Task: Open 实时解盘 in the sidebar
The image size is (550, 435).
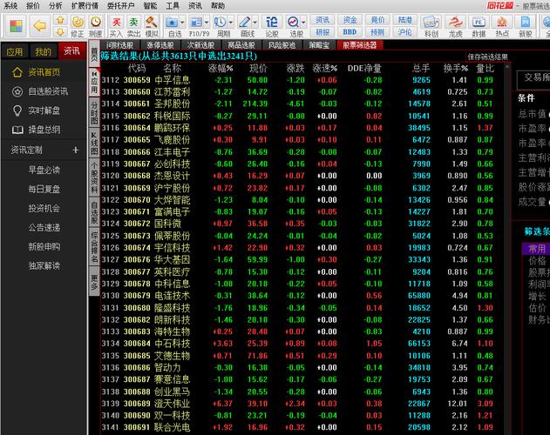Action: [x=44, y=110]
